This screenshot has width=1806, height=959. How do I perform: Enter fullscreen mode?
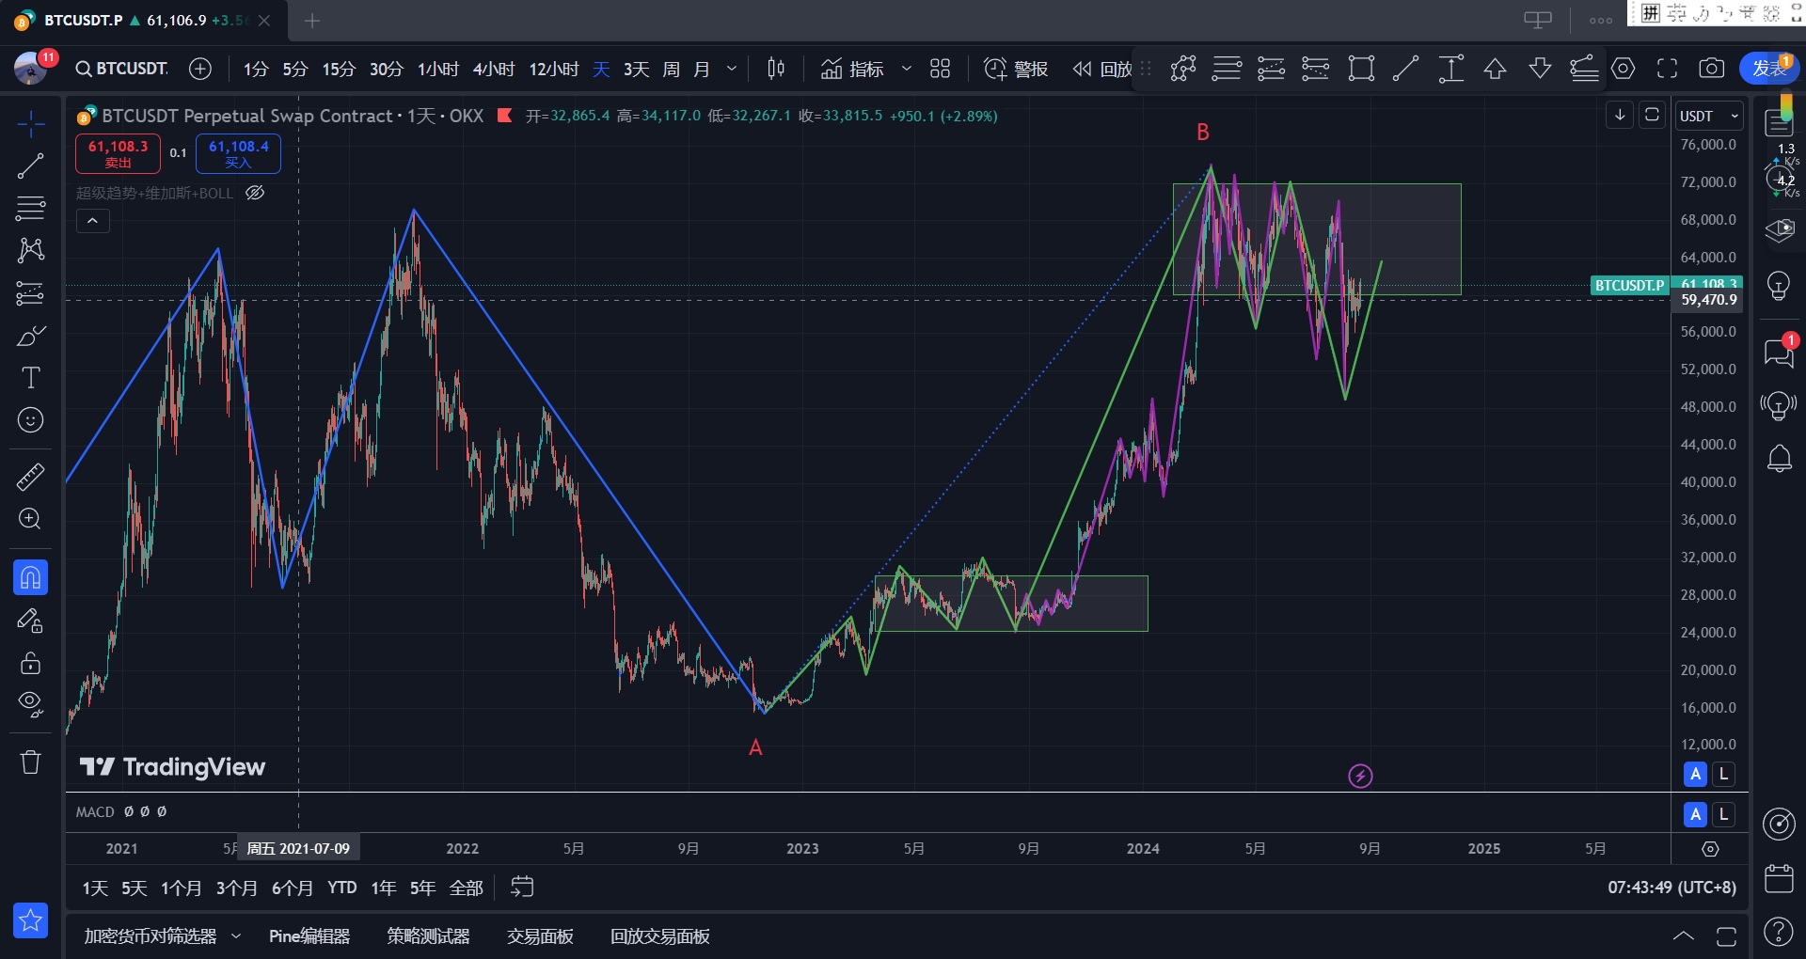tap(1668, 69)
